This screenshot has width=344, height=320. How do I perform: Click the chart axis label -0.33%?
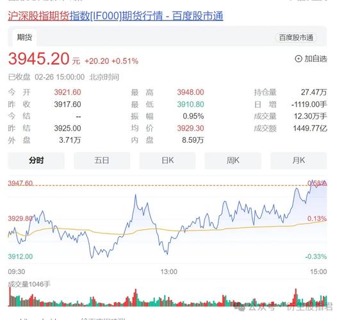(316, 257)
